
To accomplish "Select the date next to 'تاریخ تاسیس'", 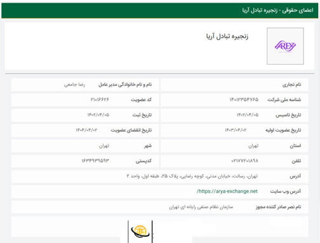I will [x=248, y=115].
